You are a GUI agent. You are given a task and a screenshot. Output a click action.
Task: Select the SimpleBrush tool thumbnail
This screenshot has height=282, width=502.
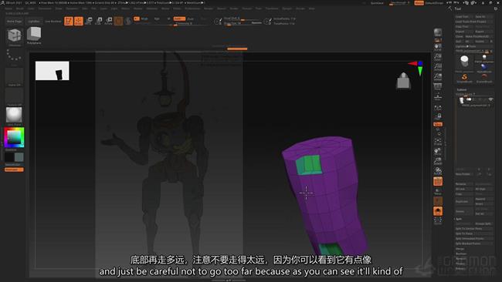pos(464,78)
